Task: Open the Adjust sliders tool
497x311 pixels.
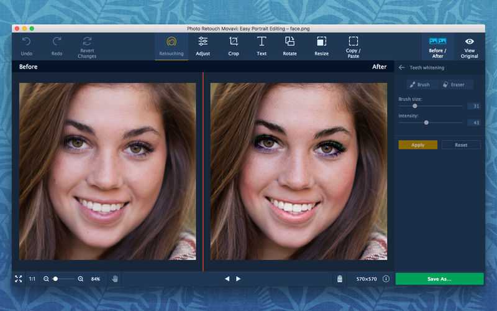Action: 203,47
